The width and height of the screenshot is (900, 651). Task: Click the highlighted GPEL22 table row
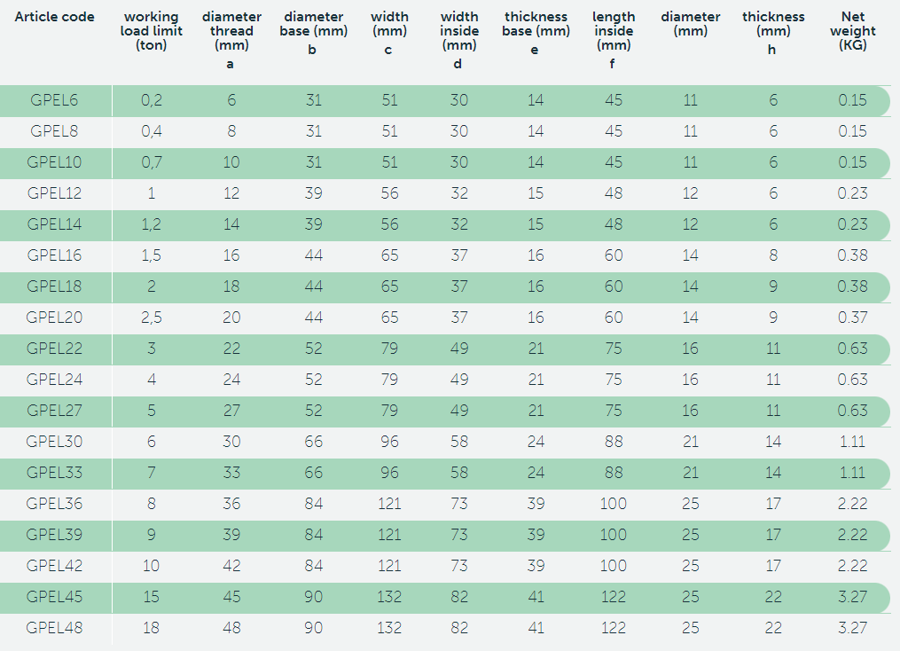[443, 349]
